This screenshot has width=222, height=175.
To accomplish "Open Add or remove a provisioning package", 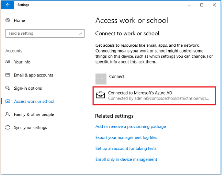I will (x=131, y=127).
